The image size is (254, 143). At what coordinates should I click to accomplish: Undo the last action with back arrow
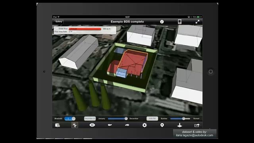(x=110, y=125)
